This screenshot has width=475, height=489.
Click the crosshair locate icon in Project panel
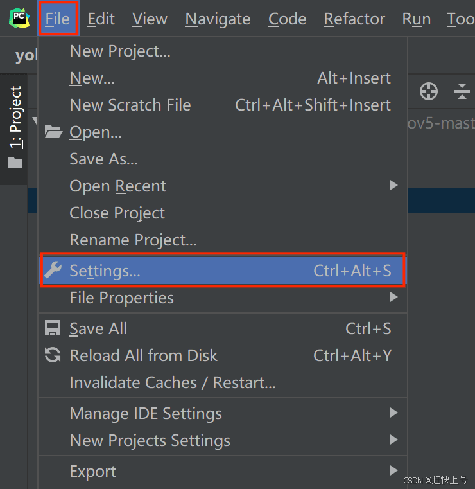(x=429, y=91)
